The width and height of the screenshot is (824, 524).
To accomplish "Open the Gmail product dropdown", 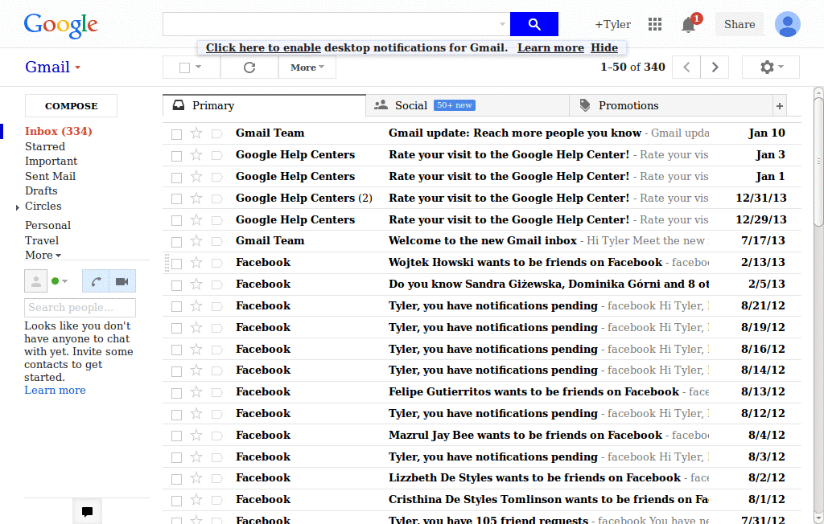I will pos(52,68).
